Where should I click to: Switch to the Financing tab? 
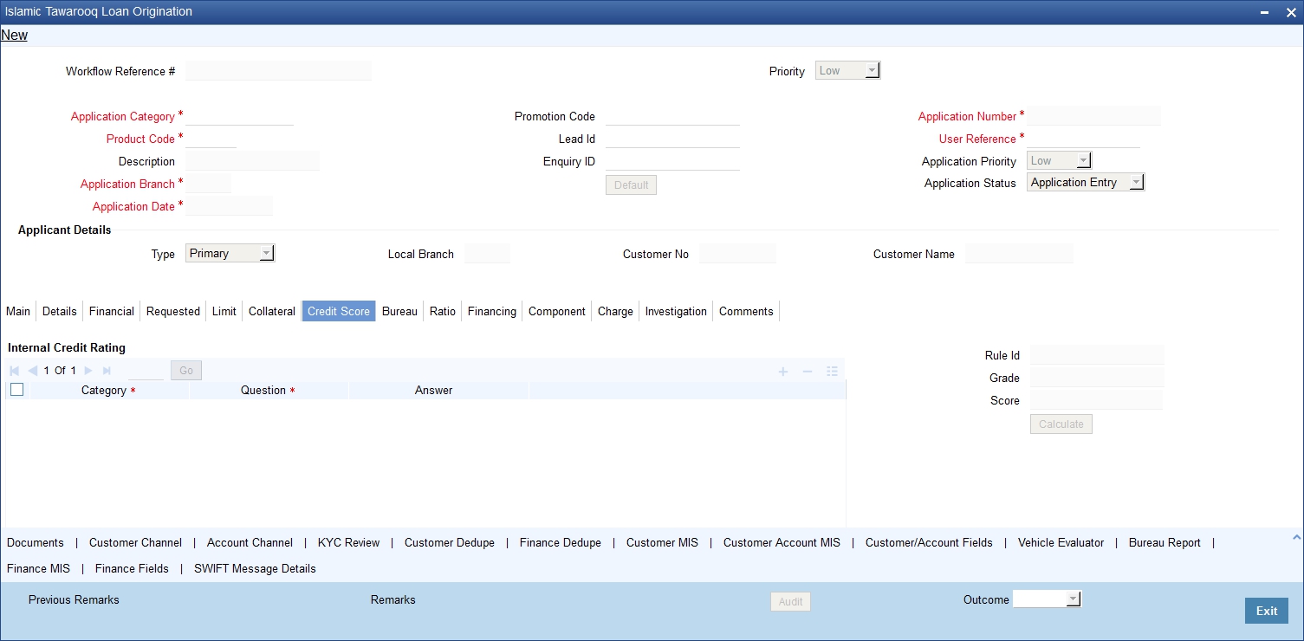(x=492, y=311)
